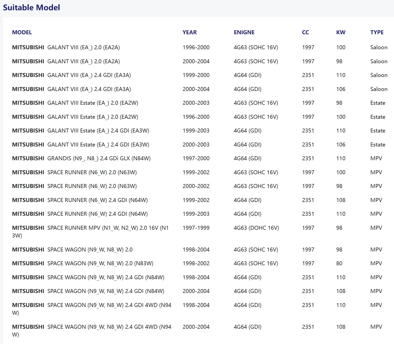Viewport: 394px width, 344px height.
Task: Click the 1998-2004 year in the SPACE WAGON 2.0 row
Action: 196,249
